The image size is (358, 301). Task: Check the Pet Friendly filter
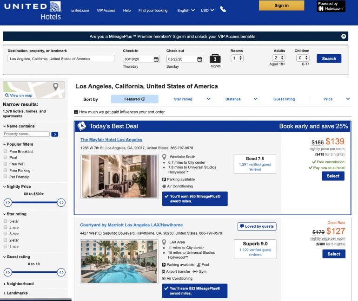point(5,177)
